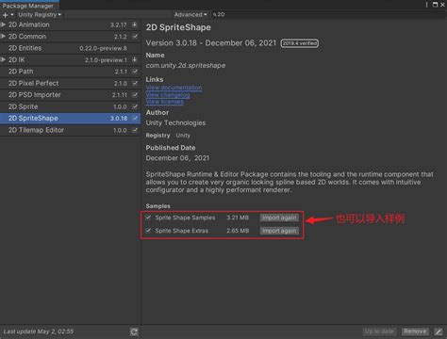The image size is (447, 339).
Task: Click the Last update May 2 status
Action: pos(39,331)
